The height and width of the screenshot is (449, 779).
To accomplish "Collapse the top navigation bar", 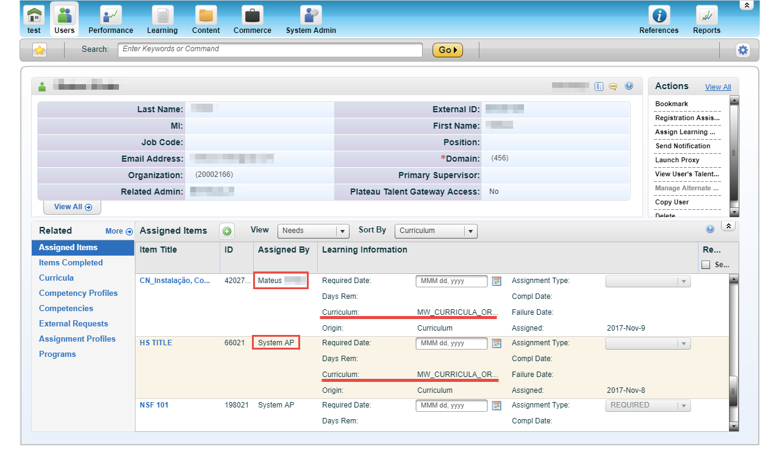I will pos(746,5).
